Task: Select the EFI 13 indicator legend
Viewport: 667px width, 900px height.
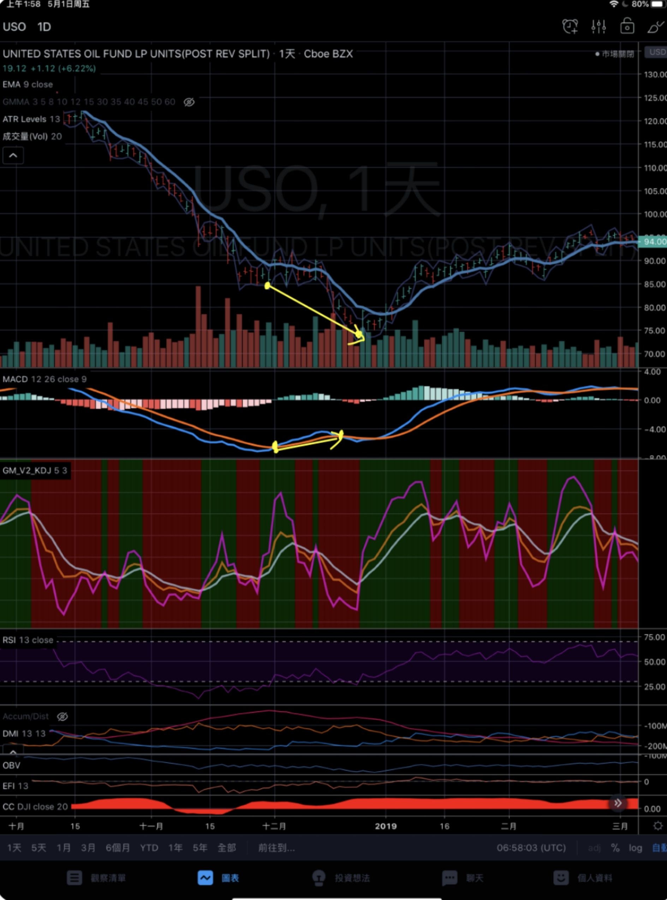Action: coord(15,786)
